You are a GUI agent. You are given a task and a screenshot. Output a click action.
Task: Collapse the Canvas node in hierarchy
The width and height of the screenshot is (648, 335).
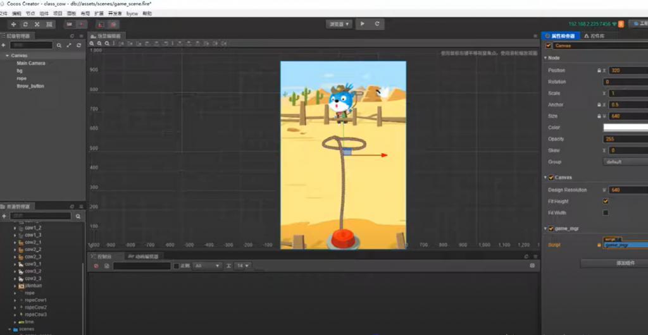pos(8,55)
